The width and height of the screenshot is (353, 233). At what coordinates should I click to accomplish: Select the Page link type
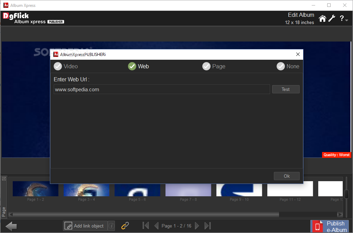(214, 66)
